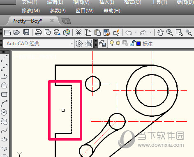Close the Pretty—Boy* tab

[x=52, y=21]
